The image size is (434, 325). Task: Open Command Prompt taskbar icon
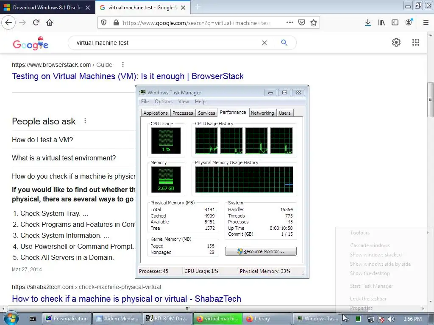(32, 319)
